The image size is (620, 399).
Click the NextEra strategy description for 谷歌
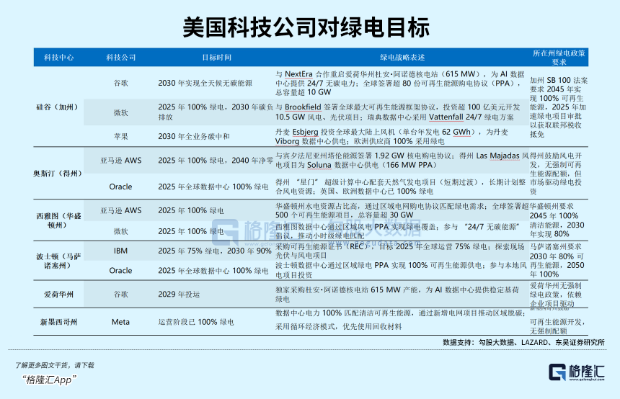(400, 83)
